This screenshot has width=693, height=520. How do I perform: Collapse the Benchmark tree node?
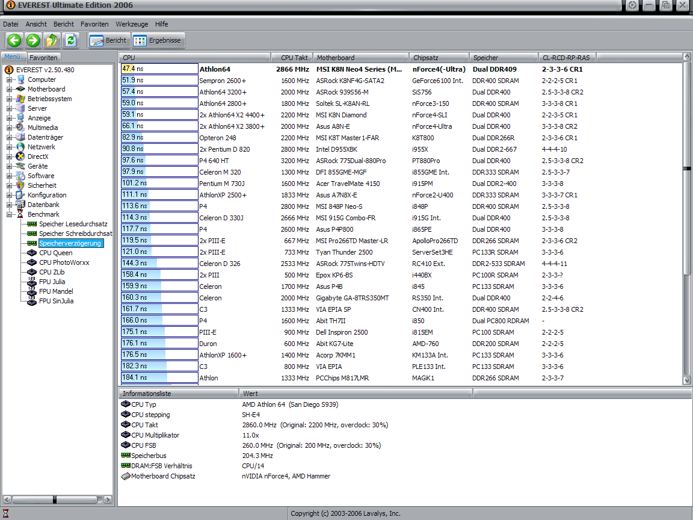pyautogui.click(x=9, y=214)
